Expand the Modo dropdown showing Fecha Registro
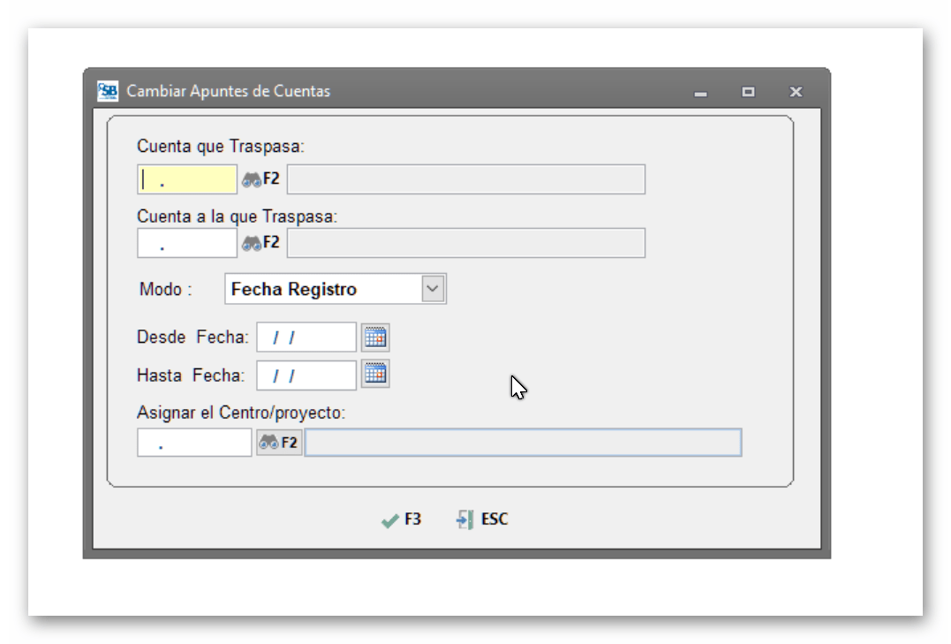The image size is (951, 644). [432, 289]
